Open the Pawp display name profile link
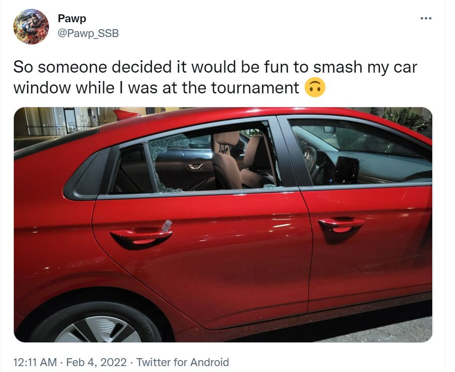Screen dimensions: 455x372 [x=72, y=18]
